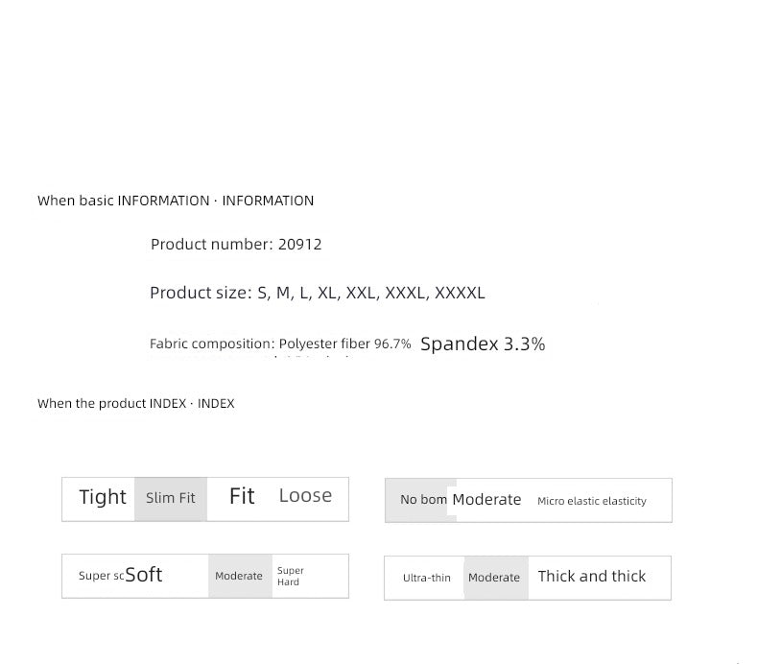
Task: Pick the Micro elastic elasticity option
Action: click(x=592, y=501)
